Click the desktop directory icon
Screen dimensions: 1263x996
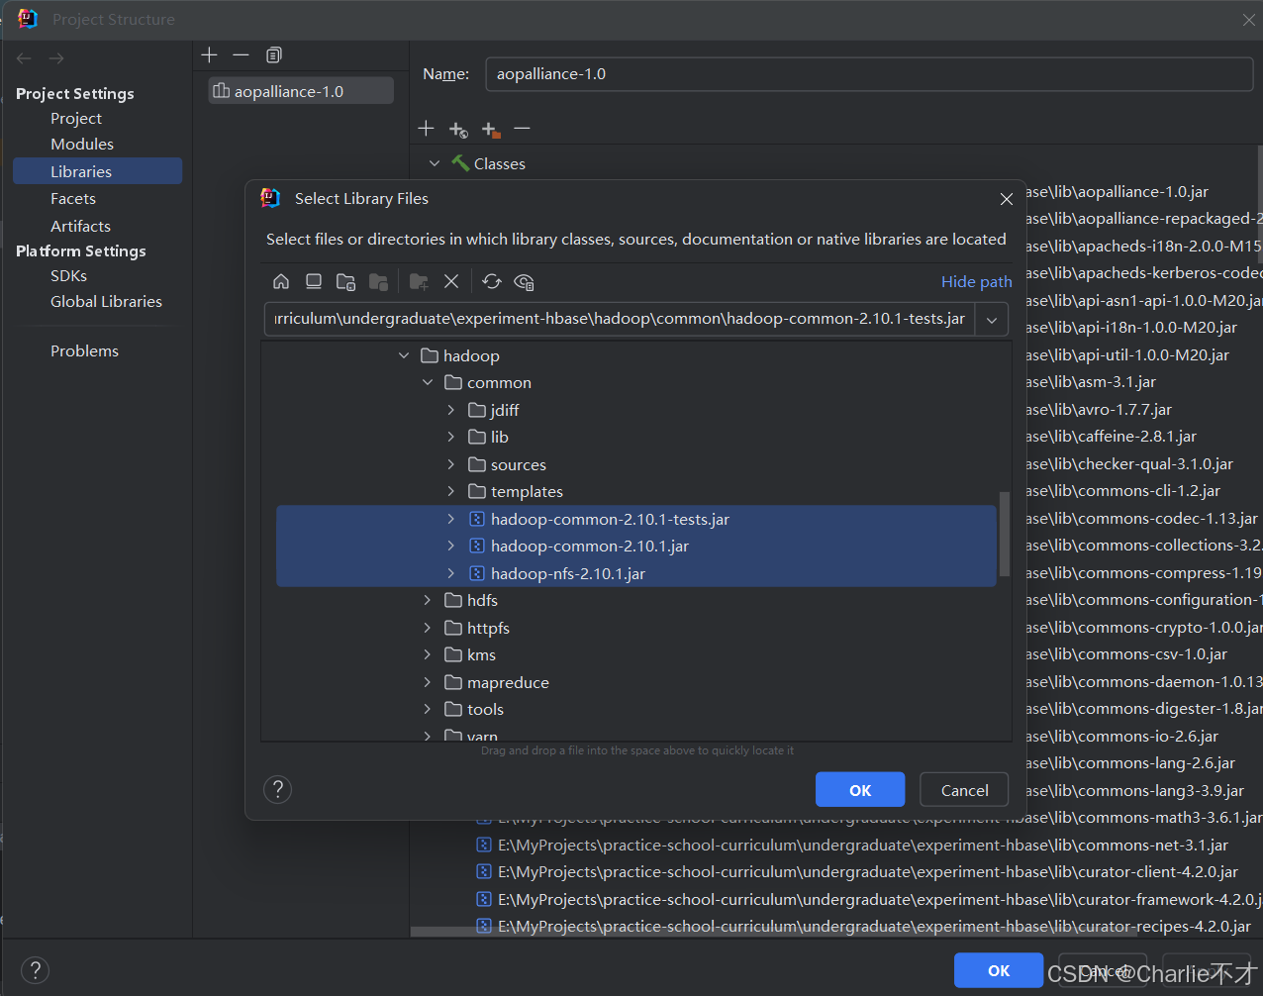314,282
